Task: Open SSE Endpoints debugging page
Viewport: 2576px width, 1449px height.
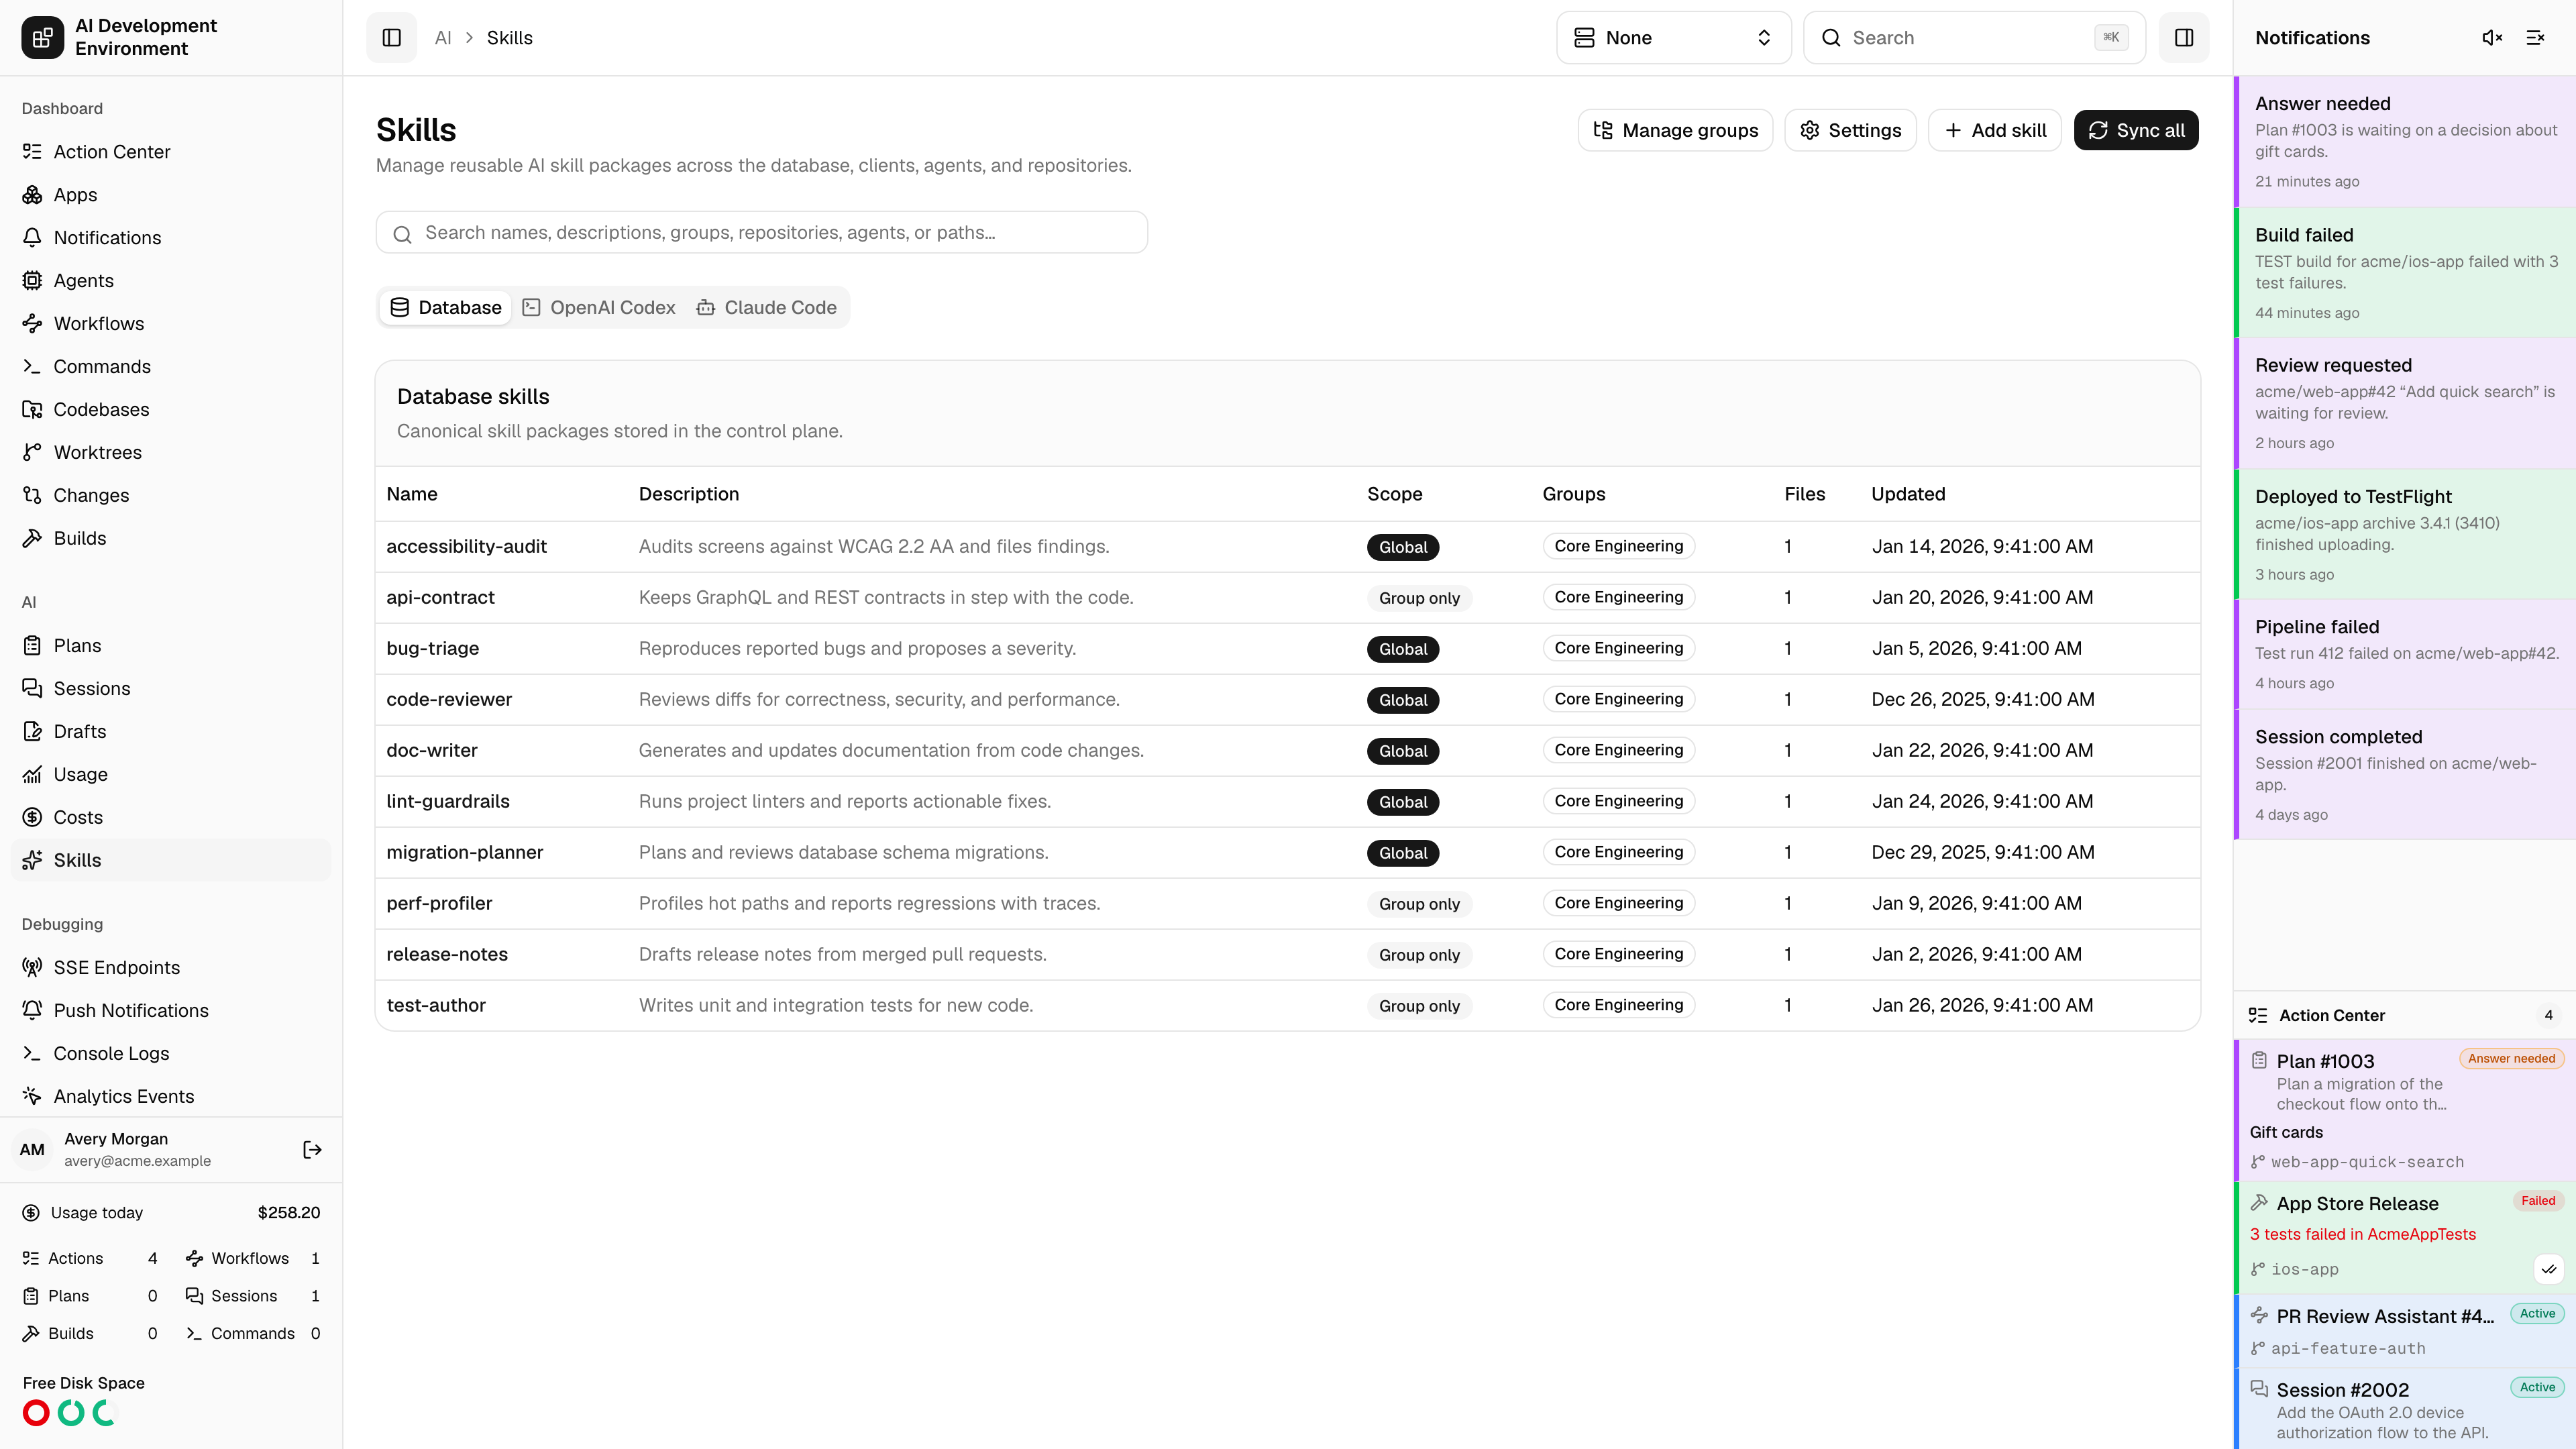Action: pos(171,967)
